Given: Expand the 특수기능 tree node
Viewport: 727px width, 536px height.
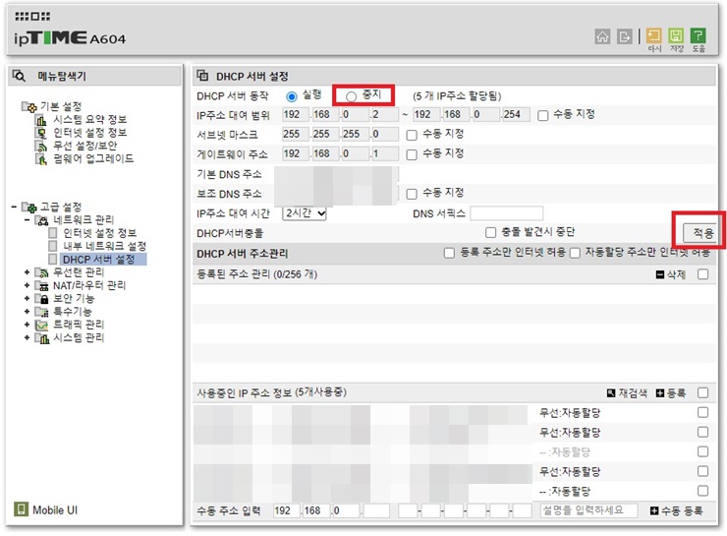Looking at the screenshot, I should pos(27,312).
